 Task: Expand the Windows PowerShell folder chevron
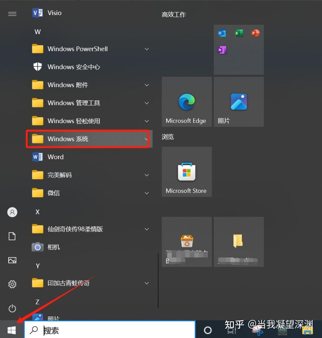pos(147,49)
